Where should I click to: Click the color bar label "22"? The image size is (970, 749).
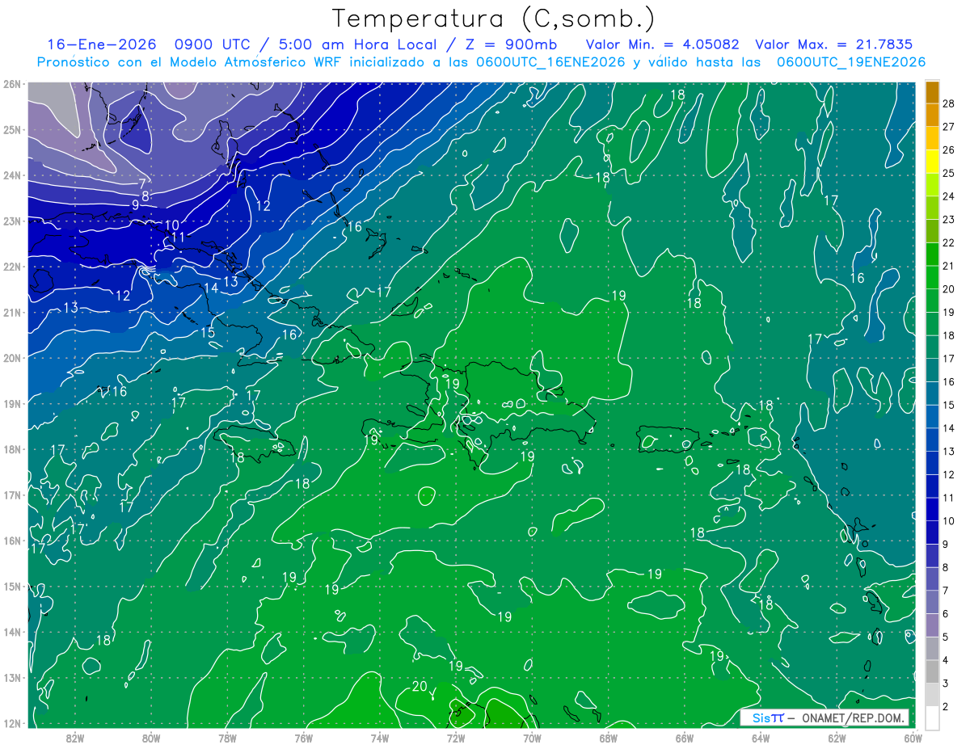click(948, 242)
